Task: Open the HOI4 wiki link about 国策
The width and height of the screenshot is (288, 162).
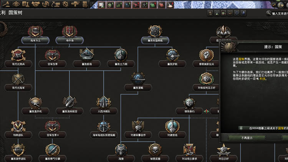Action: (x=265, y=128)
